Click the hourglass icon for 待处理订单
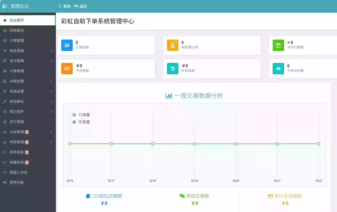337x212 pixels. tap(173, 45)
